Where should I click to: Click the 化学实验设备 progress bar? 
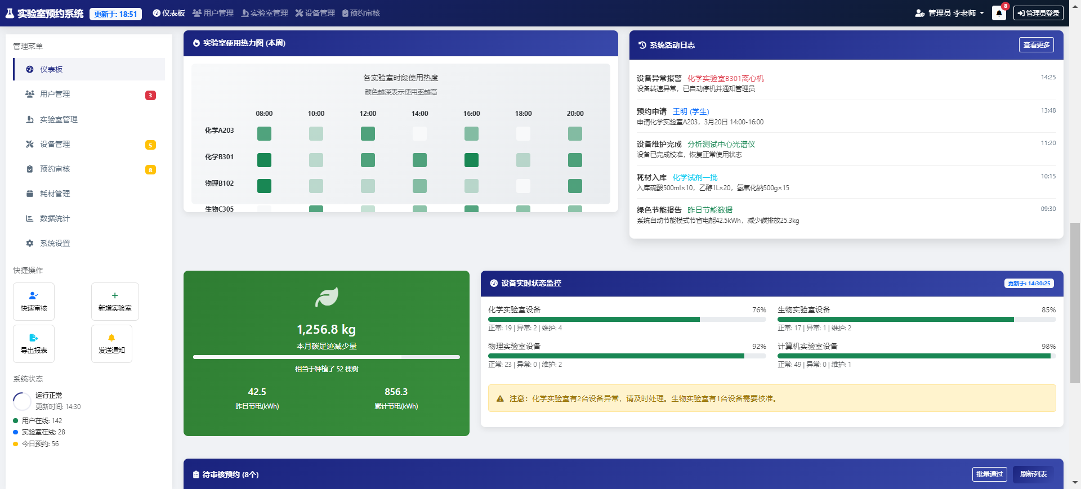627,319
